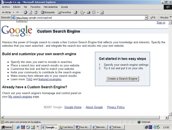This screenshot has height=130, width=172.
Task: Switch to Para Ac... taskbar button
Action: 83,127
